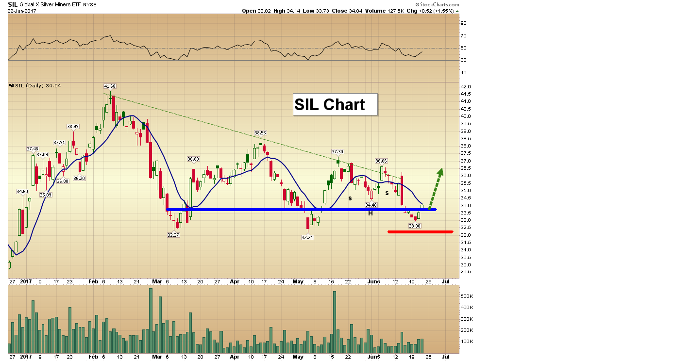This screenshot has width=675, height=361.
Task: Click the 100K volume axis label
Action: point(468,341)
